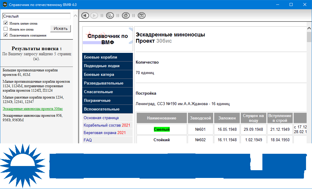The image size is (312, 189).
Task: Toggle the search panel magnifier icon
Action: (x=110, y=16)
